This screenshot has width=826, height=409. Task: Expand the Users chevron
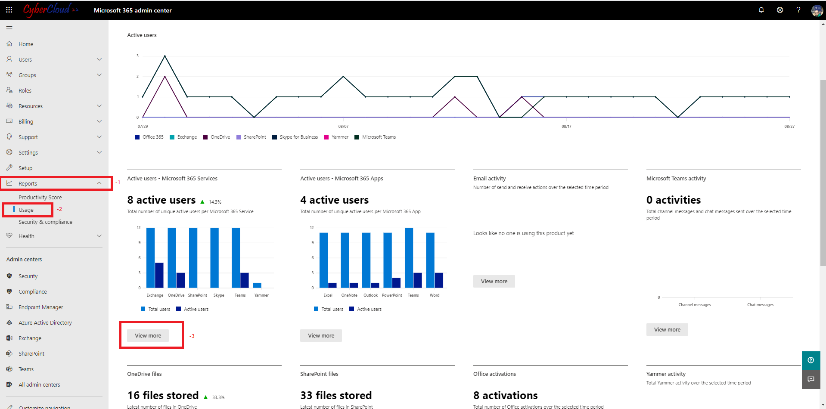coord(99,59)
